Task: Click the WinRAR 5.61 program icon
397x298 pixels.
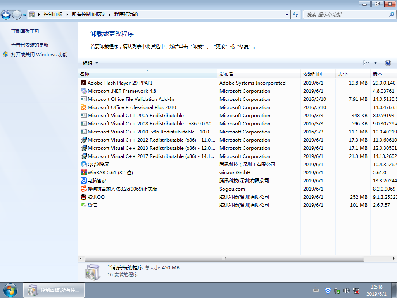Action: [84, 172]
